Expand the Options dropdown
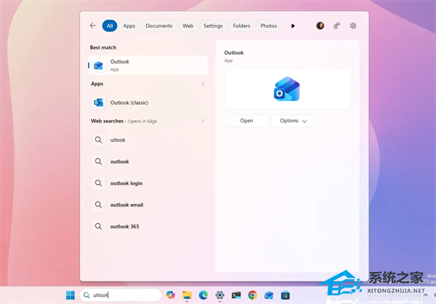Screen dimensions: 436x304 tap(294, 121)
